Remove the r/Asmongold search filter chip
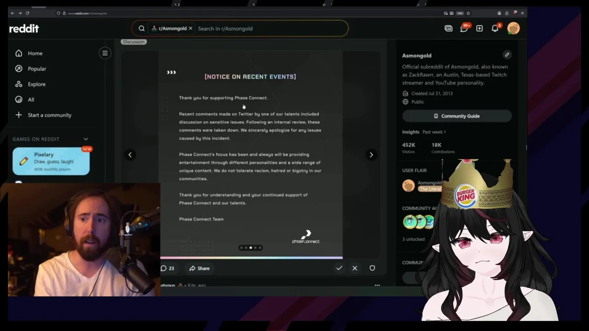 pyautogui.click(x=191, y=29)
